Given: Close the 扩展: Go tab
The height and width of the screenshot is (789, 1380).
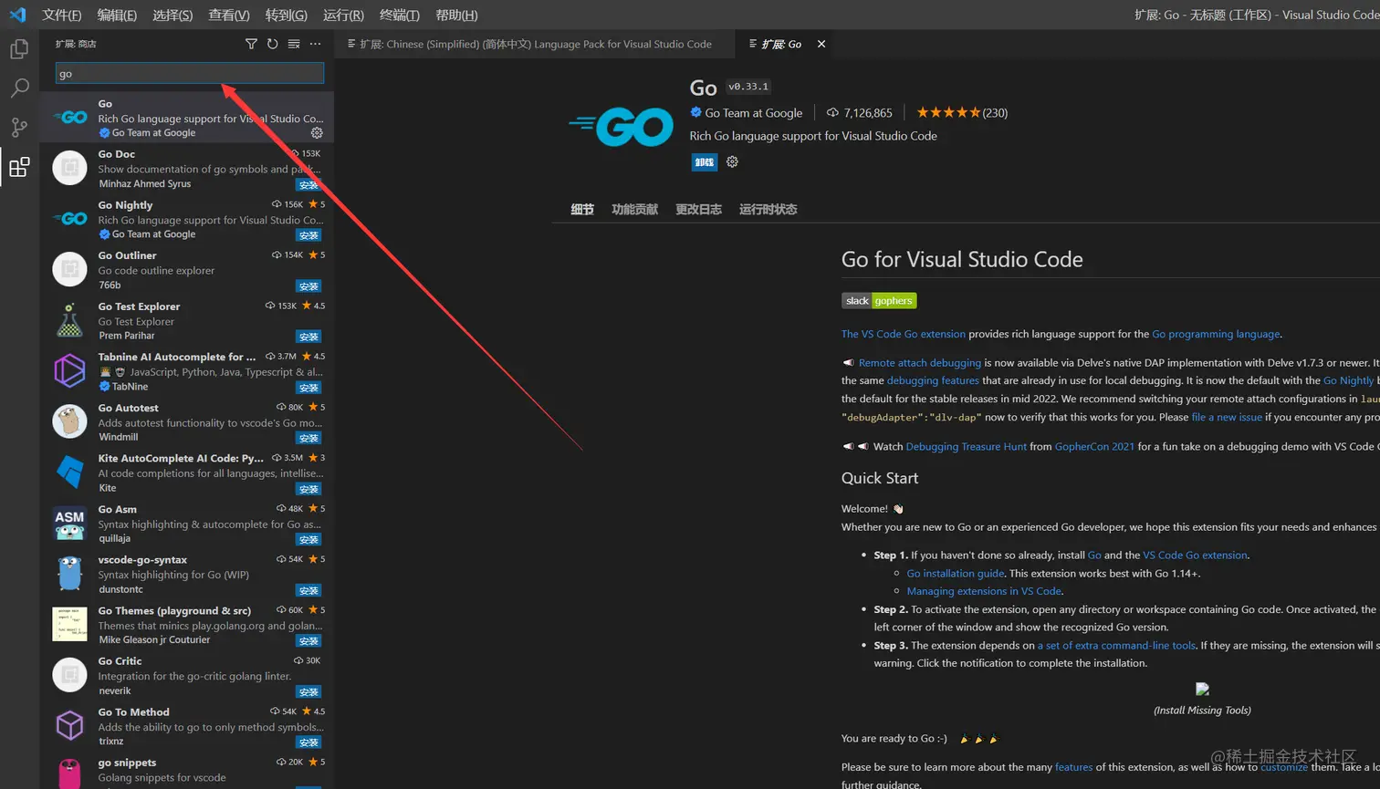Looking at the screenshot, I should point(821,44).
